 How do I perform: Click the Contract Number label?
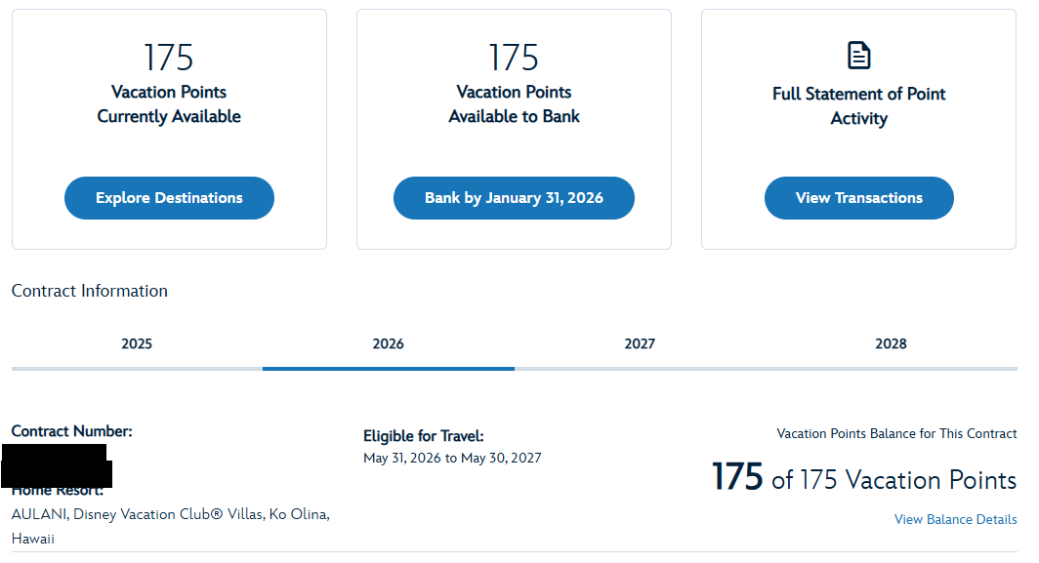click(x=71, y=431)
